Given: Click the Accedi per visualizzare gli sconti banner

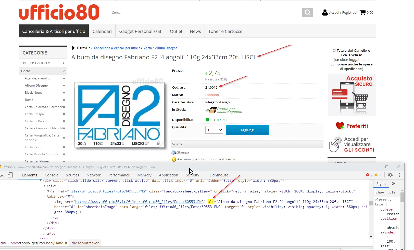Looking at the screenshot, I should click(352, 144).
